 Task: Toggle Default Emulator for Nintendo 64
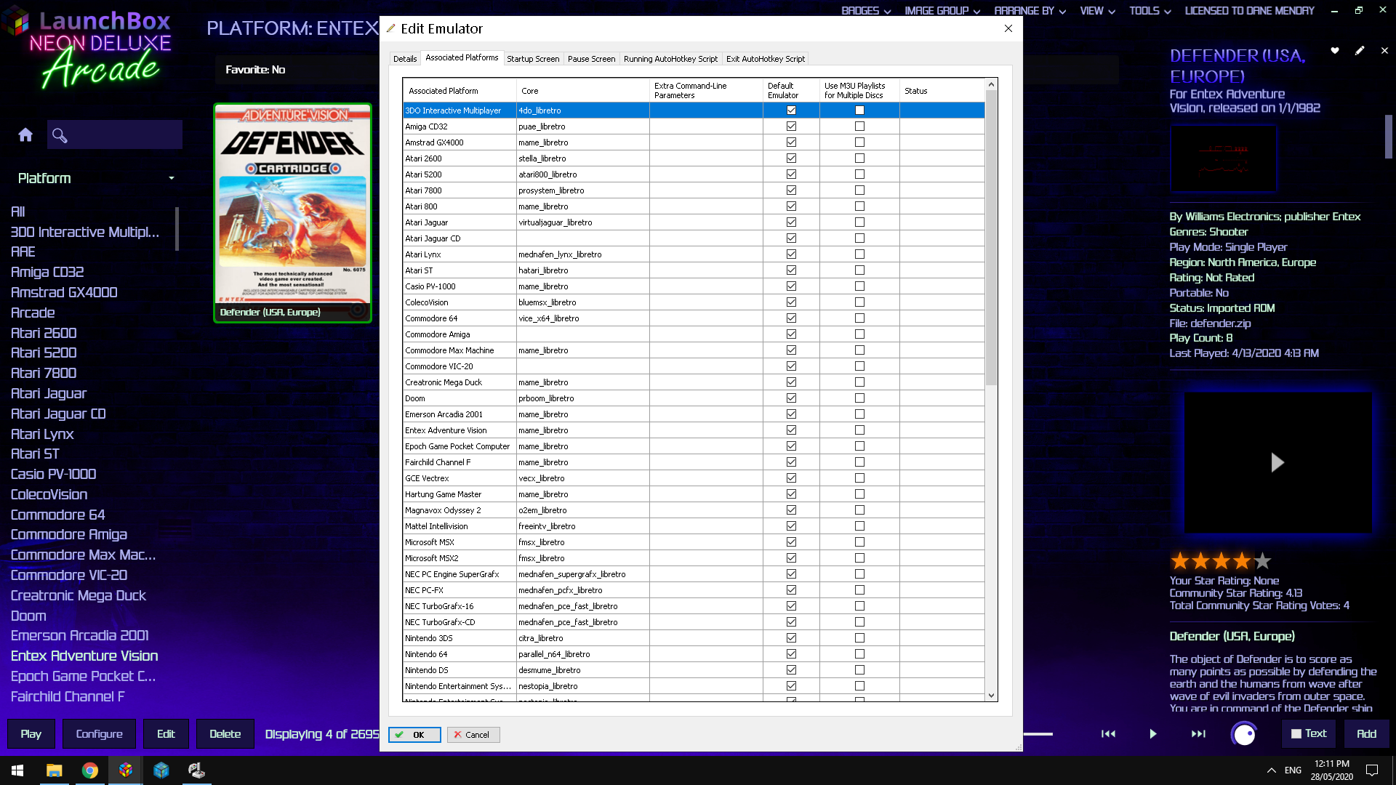click(x=791, y=654)
